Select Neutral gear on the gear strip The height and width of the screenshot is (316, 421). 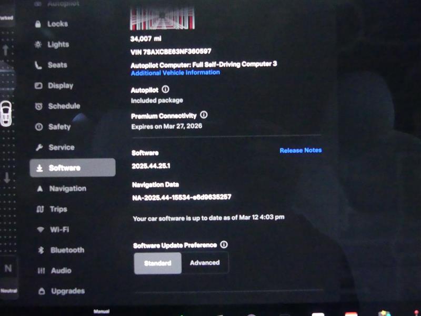[x=8, y=269]
